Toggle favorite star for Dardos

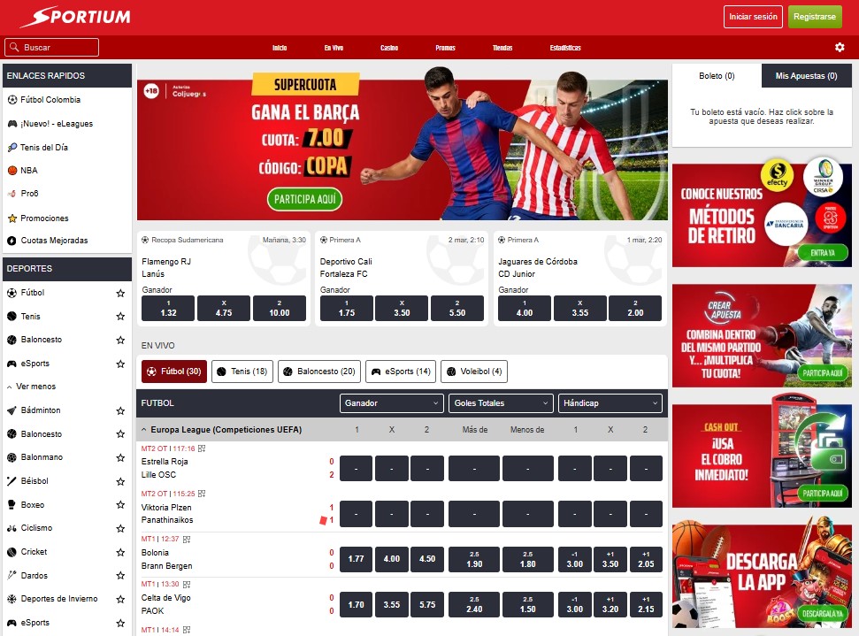[120, 576]
